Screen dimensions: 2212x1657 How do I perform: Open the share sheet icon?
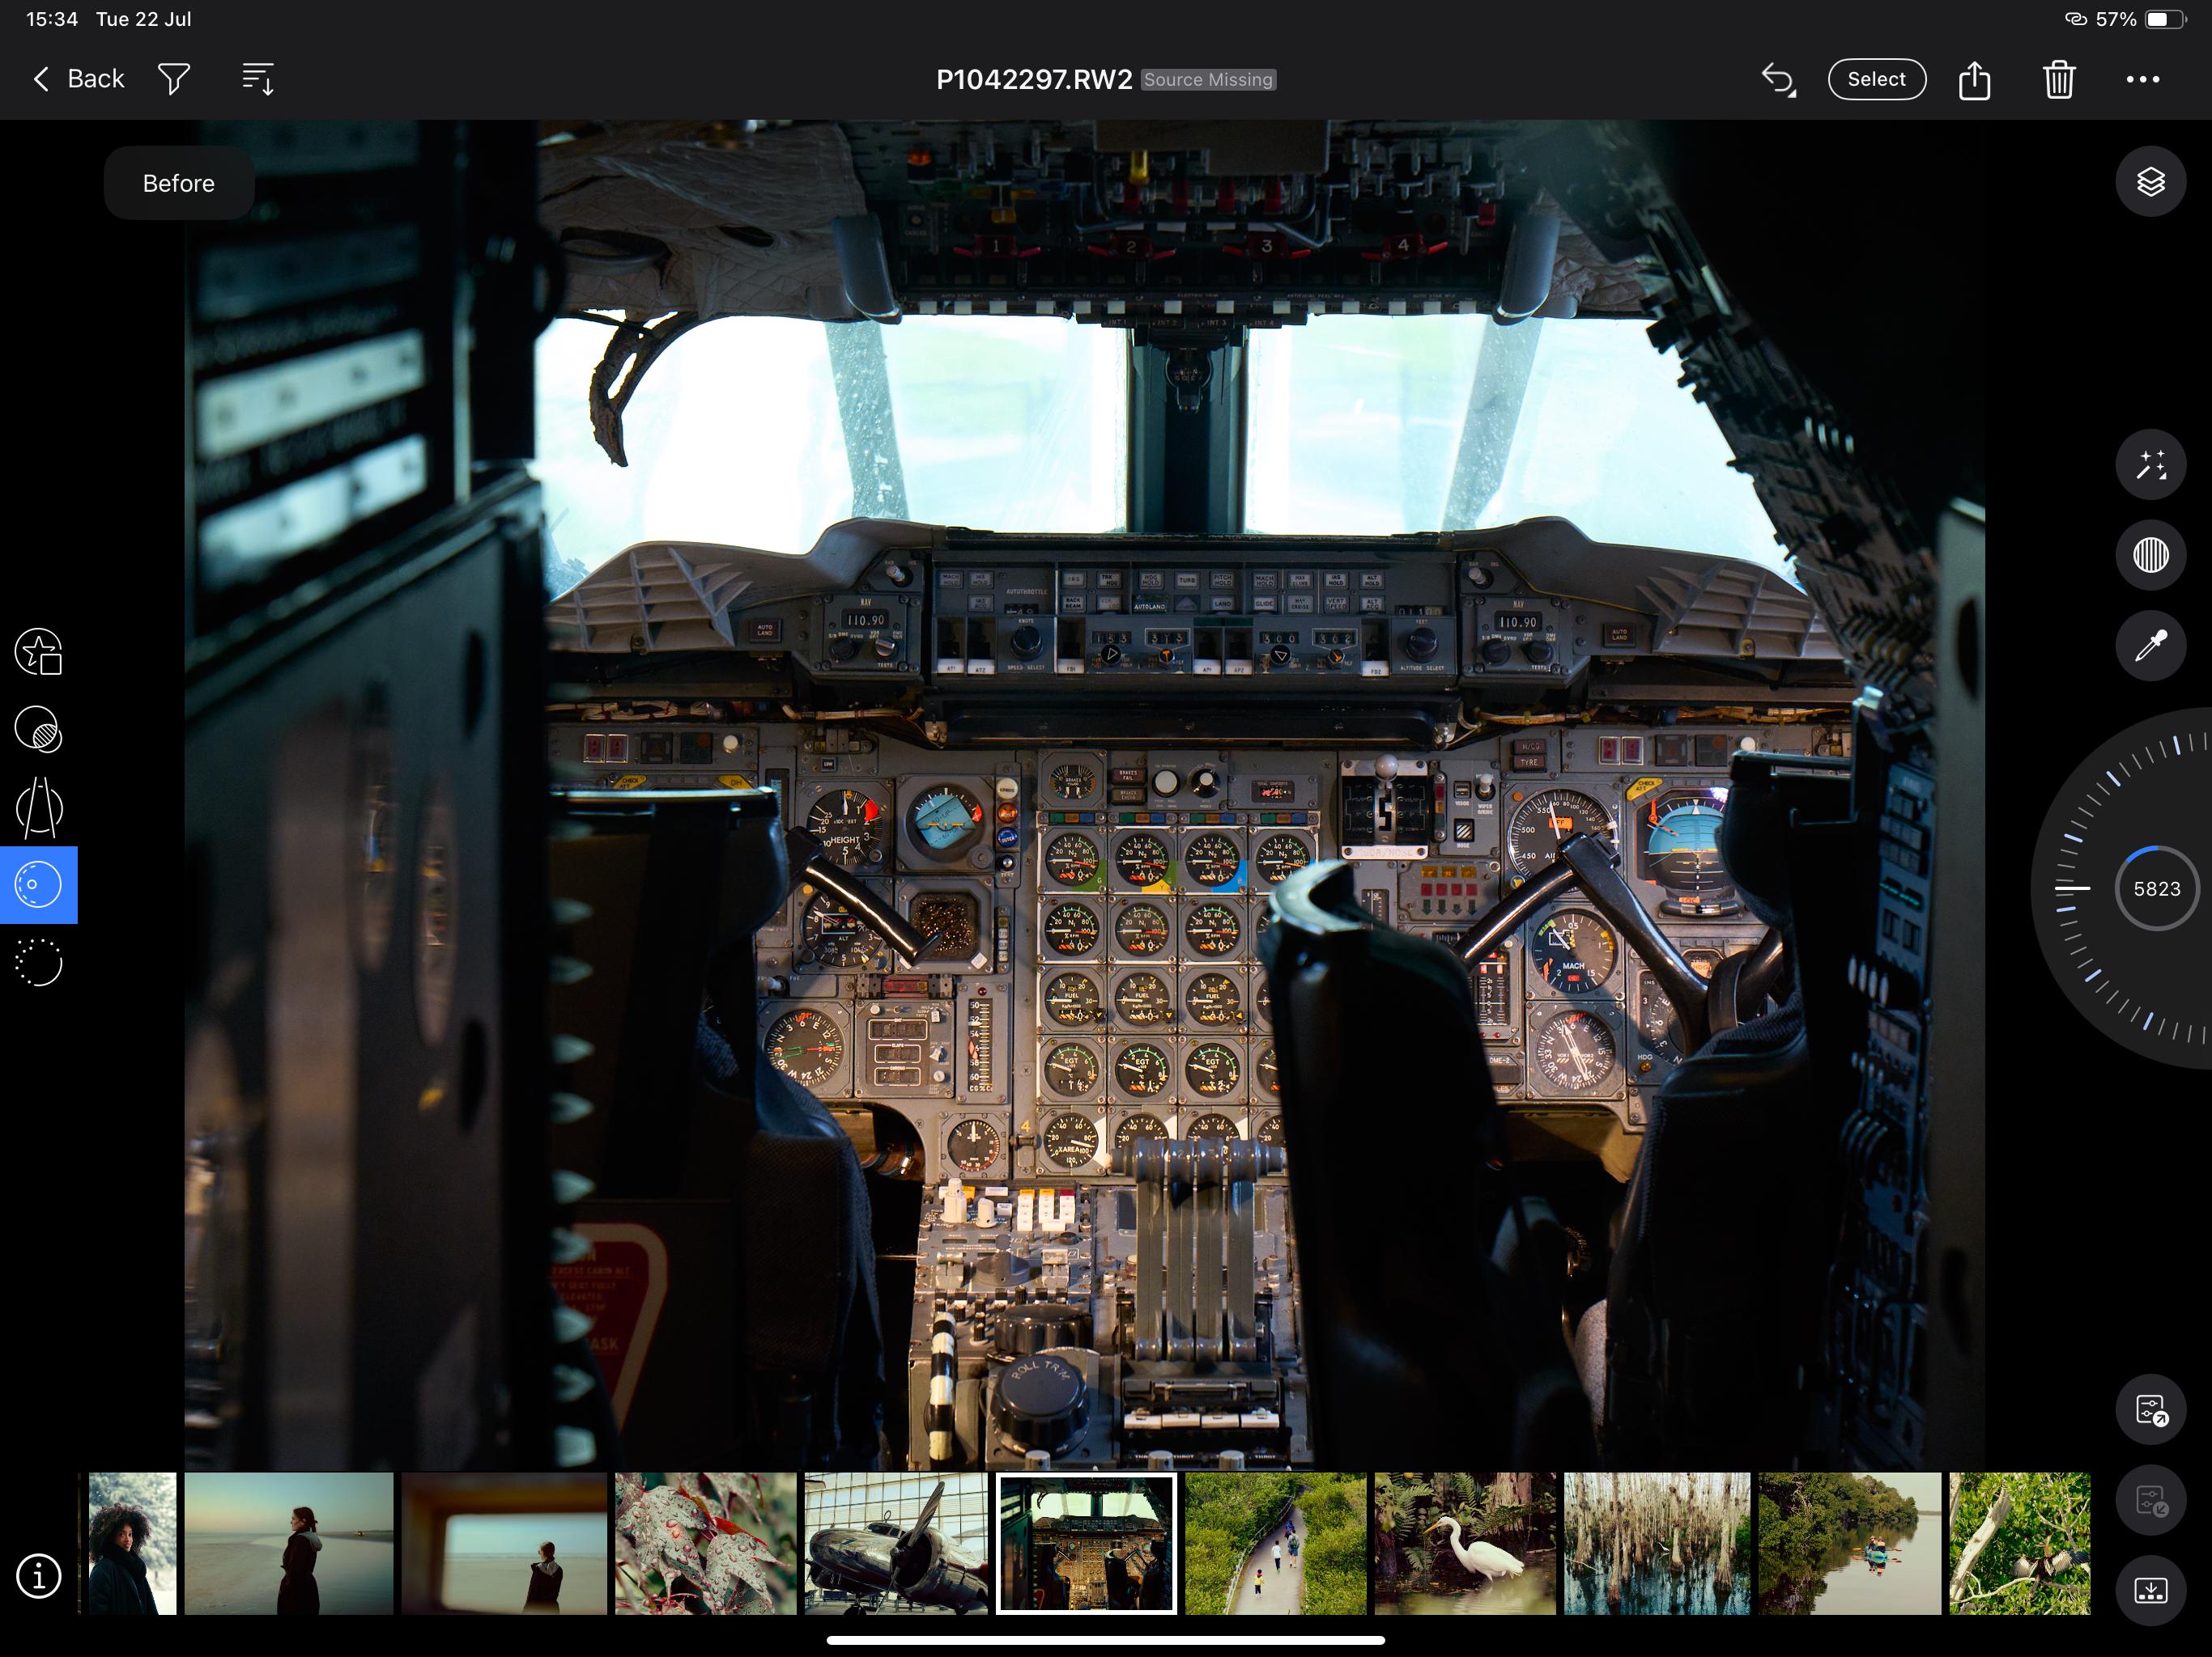[x=1974, y=79]
